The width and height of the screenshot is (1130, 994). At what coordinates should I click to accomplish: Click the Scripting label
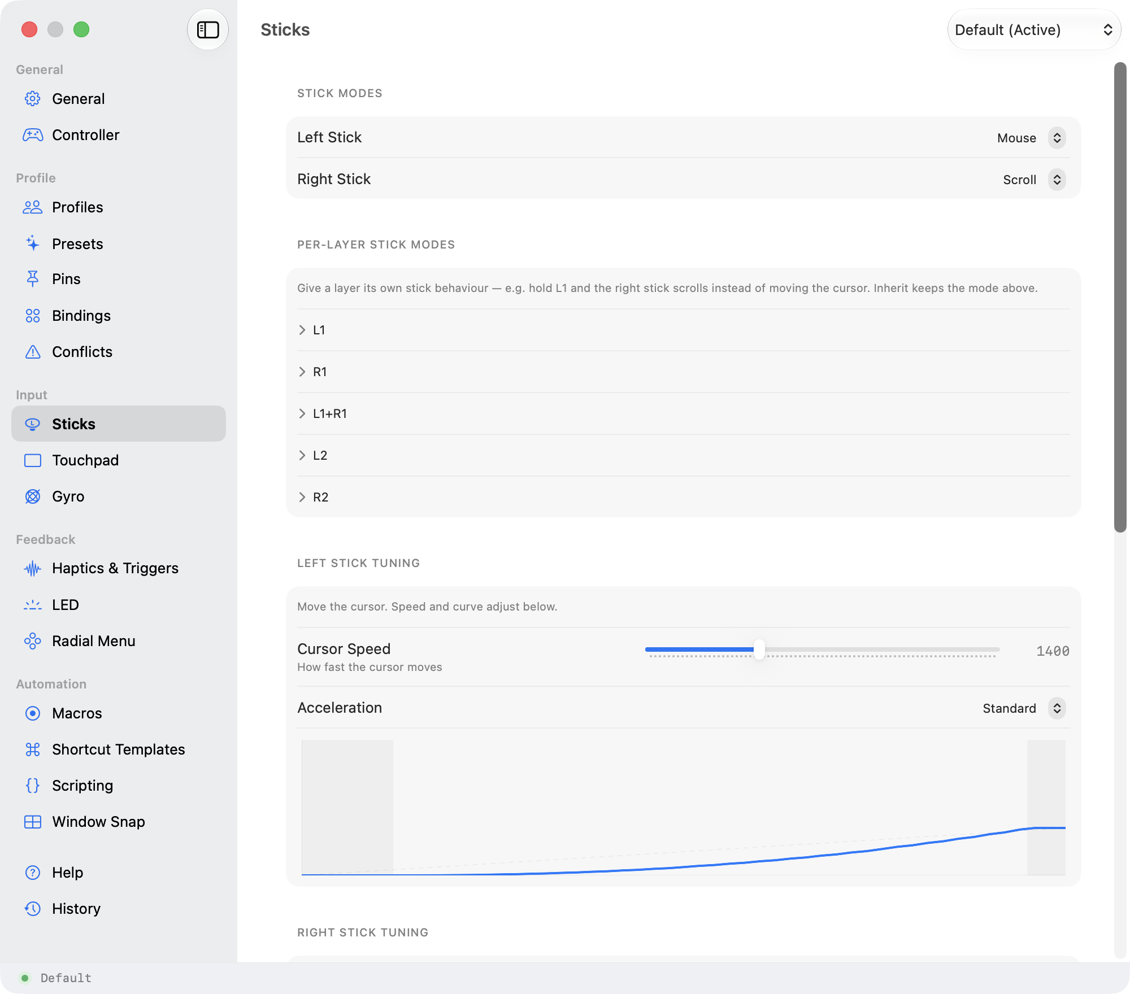click(x=82, y=786)
